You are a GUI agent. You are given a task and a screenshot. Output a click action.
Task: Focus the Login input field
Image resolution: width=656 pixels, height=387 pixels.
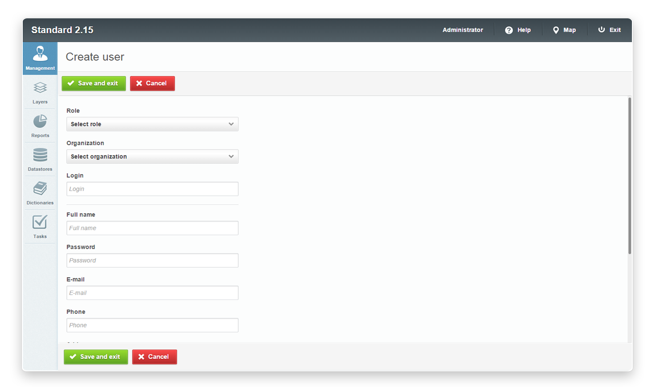152,189
